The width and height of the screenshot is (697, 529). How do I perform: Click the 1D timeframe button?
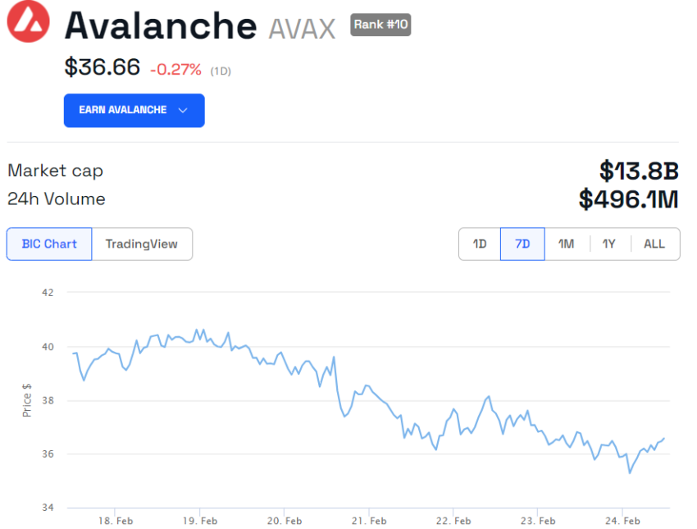pos(479,244)
